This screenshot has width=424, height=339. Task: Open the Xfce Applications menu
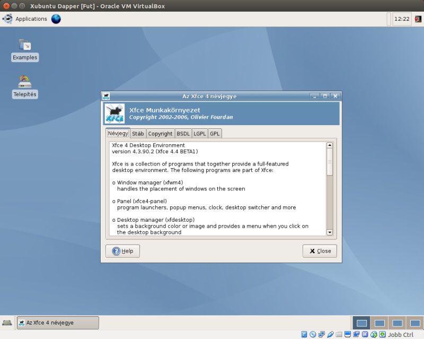click(24, 19)
